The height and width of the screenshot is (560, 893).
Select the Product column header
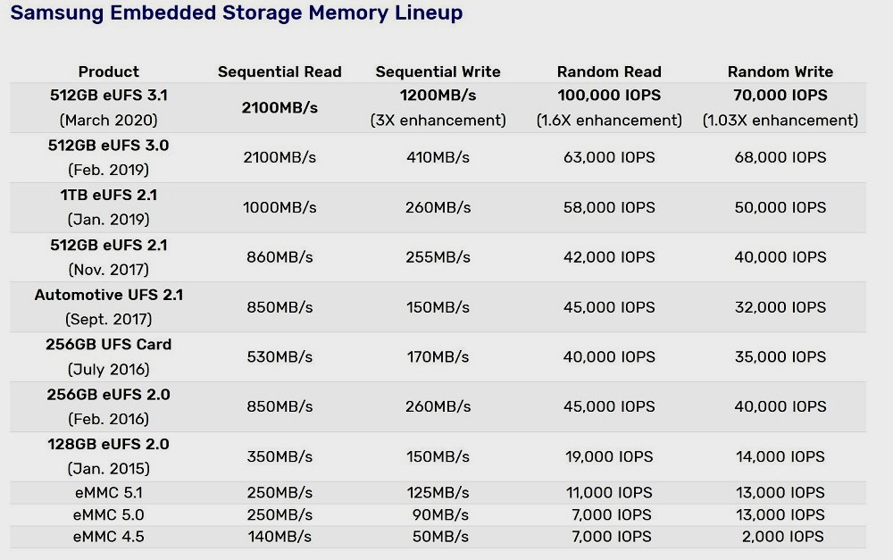click(x=109, y=72)
